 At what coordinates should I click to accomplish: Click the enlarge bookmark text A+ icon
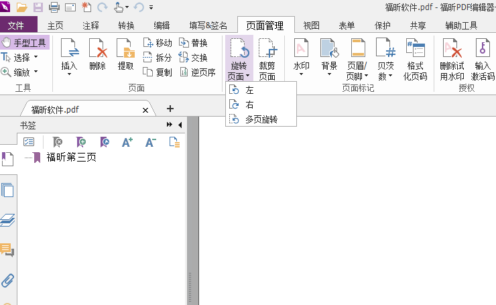pos(127,141)
